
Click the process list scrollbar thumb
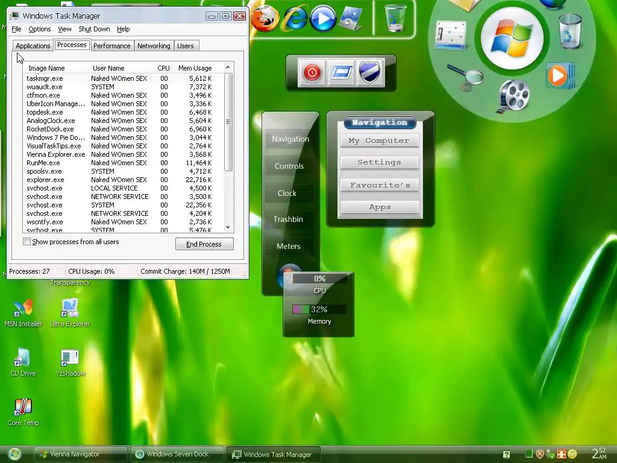pyautogui.click(x=228, y=122)
